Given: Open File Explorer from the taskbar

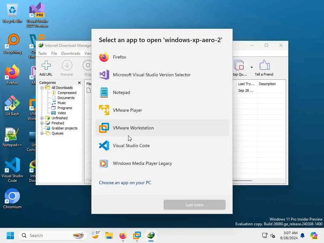Looking at the screenshot, I should (x=109, y=235).
